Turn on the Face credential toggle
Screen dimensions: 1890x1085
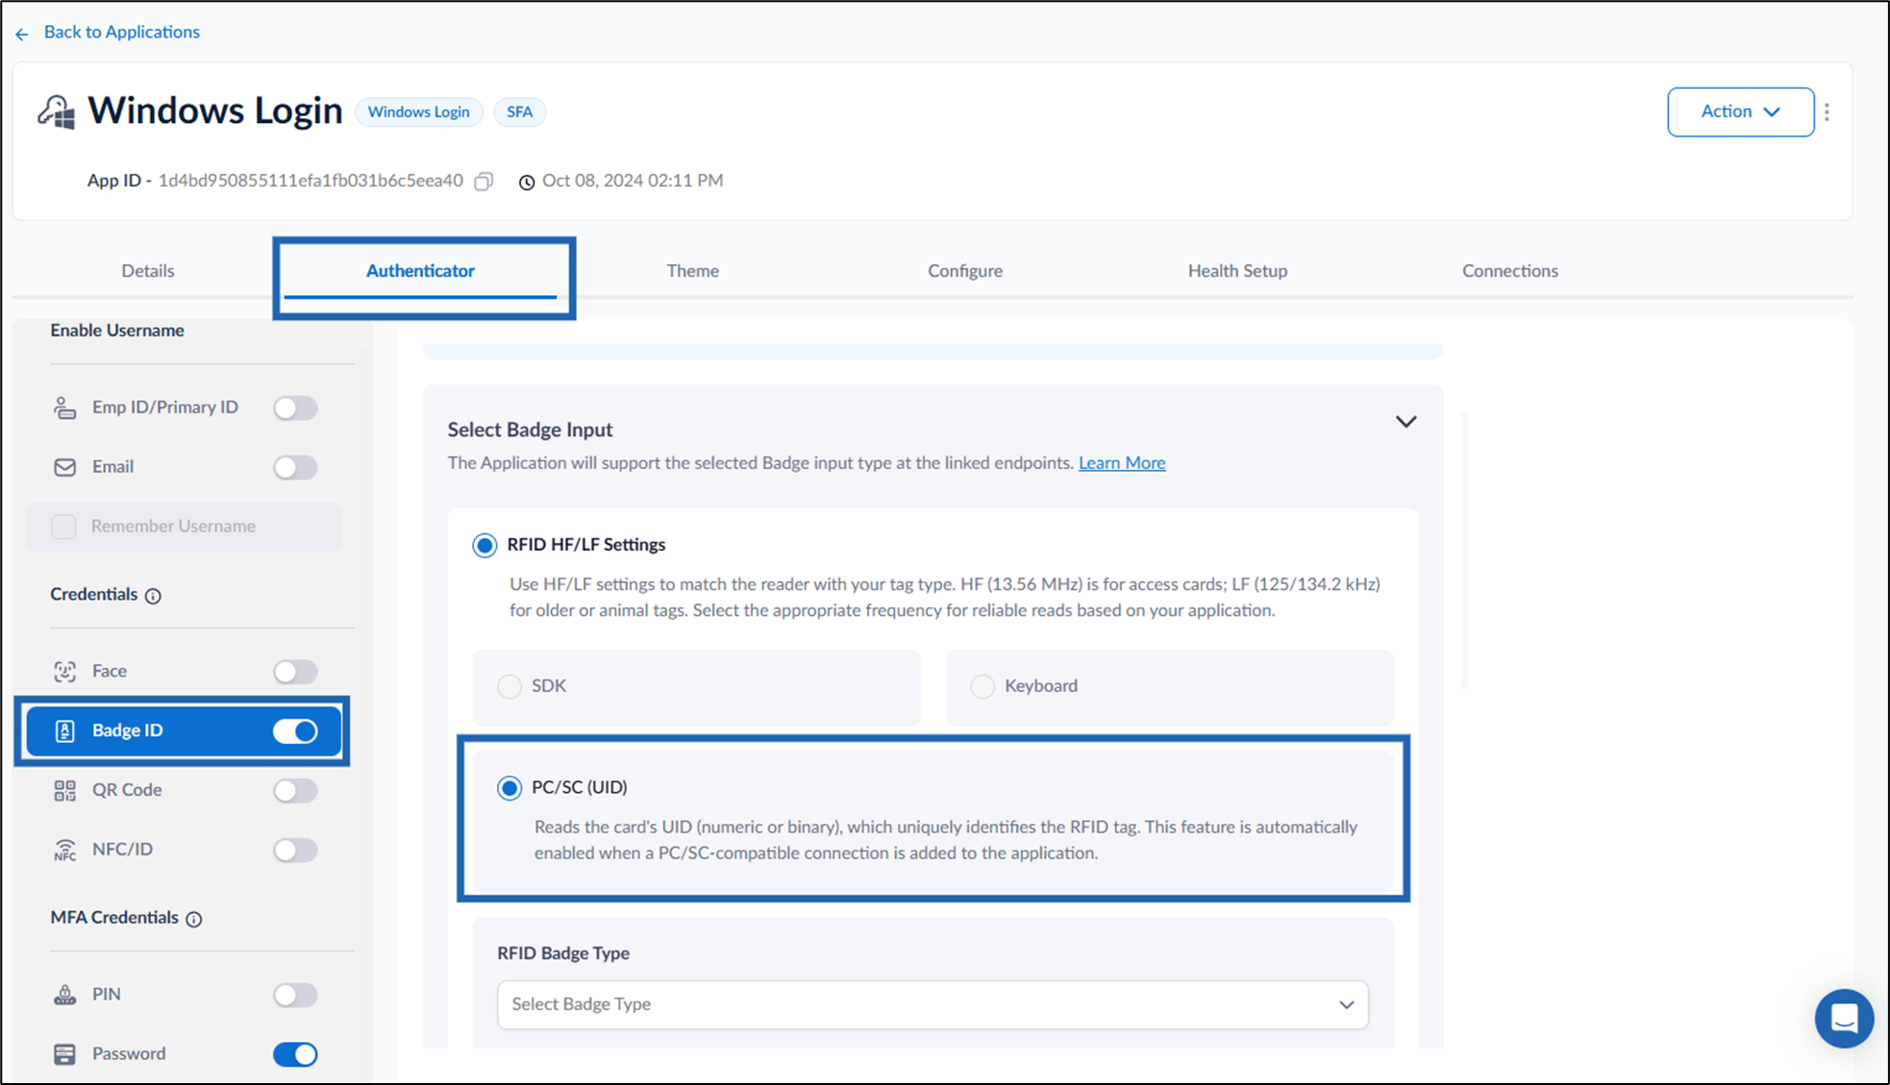pyautogui.click(x=295, y=671)
